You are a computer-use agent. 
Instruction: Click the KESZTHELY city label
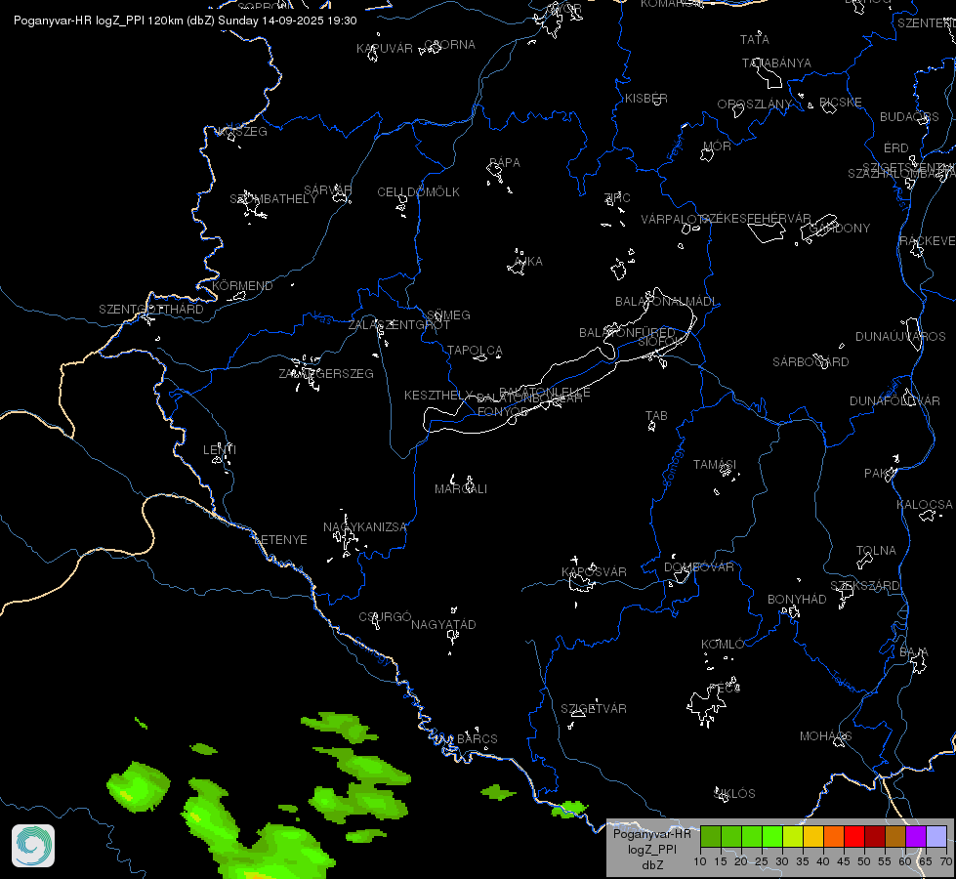438,396
